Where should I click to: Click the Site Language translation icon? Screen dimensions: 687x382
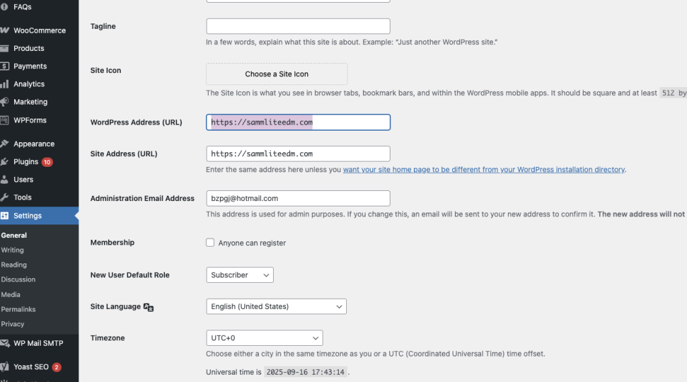coord(149,307)
